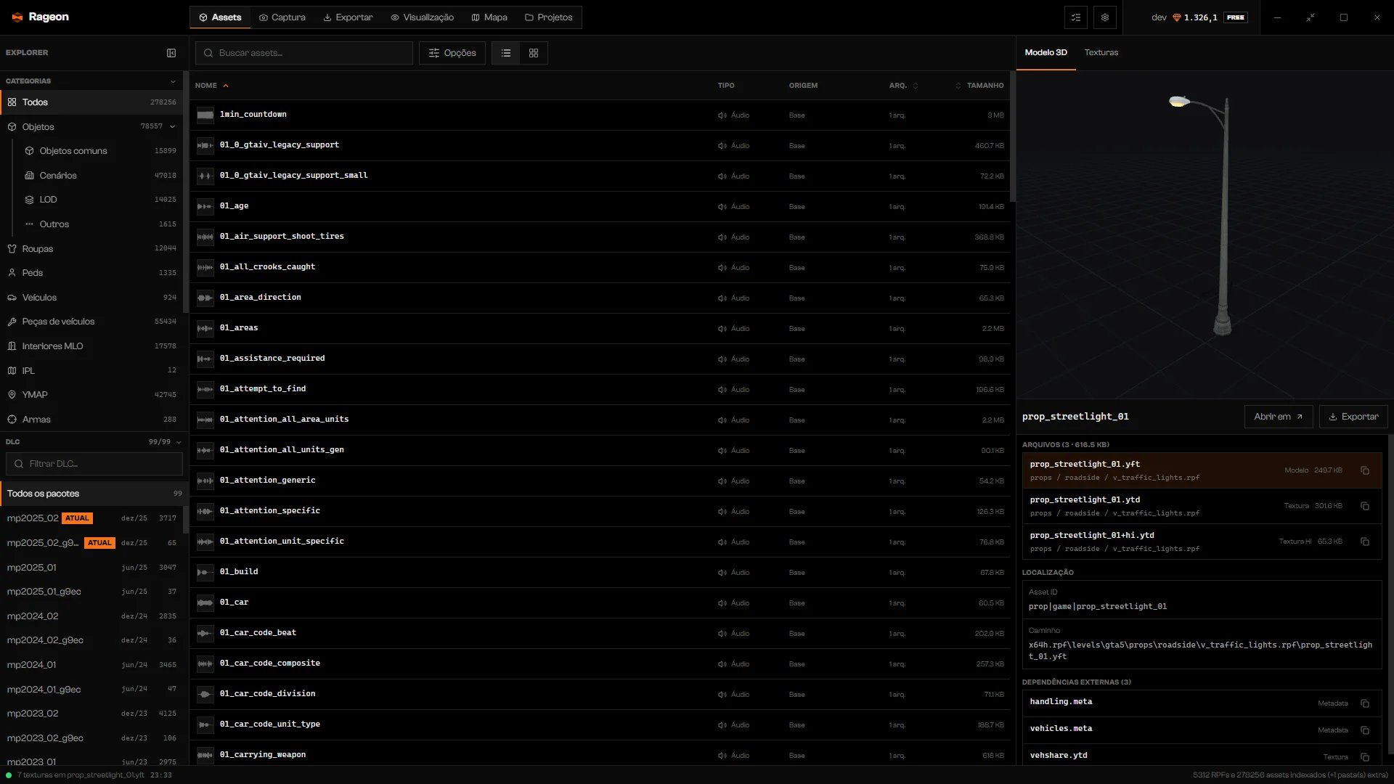Open the settings gear in the top bar
The height and width of the screenshot is (784, 1394).
click(1105, 17)
